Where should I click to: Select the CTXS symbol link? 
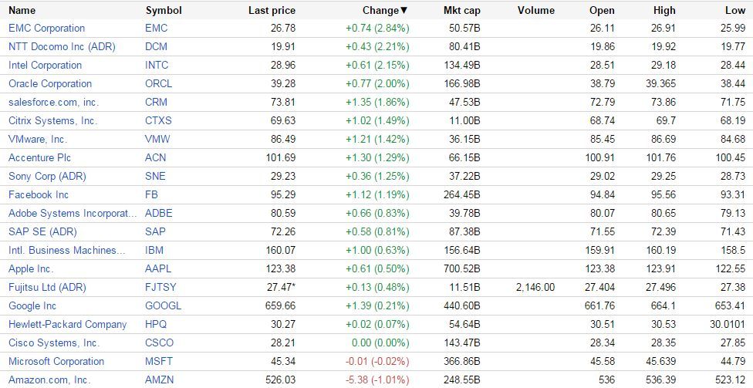[x=158, y=120]
